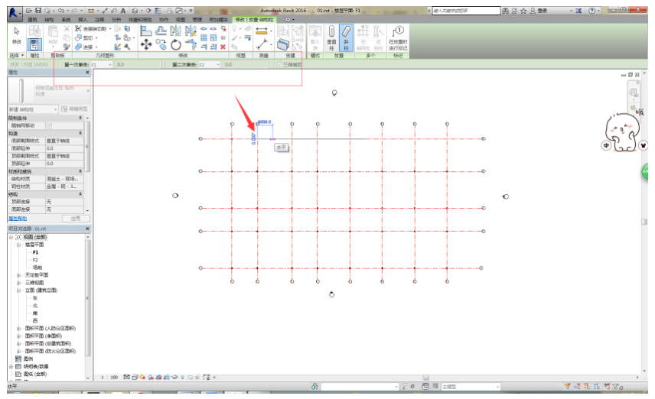The image size is (655, 399).
Task: Collapse the Elevations tree node
Action: click(18, 290)
